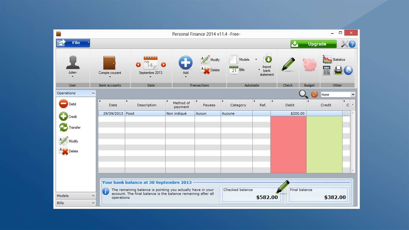This screenshot has width=409, height=230.
Task: Click the green highlighter Check tool
Action: 288,64
